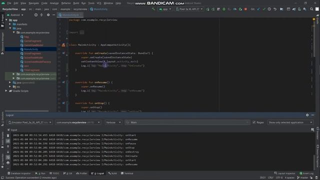Open com.example.recyclerview process dropdown

[78, 122]
